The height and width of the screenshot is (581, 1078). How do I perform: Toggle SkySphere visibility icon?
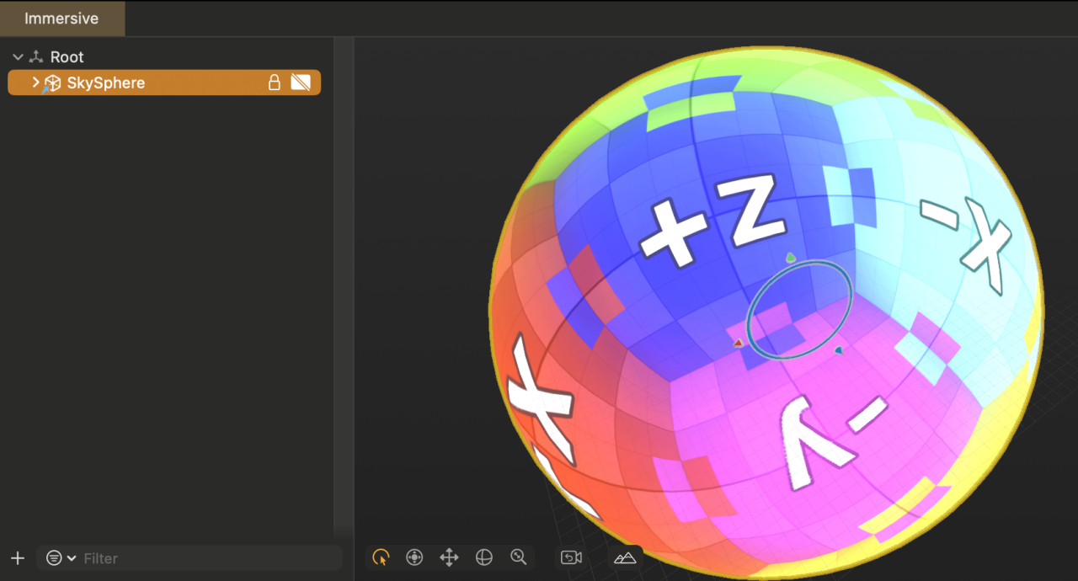click(x=301, y=83)
